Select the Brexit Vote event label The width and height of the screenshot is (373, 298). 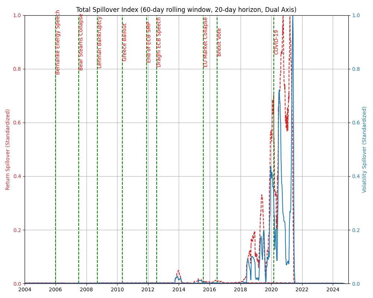point(220,42)
